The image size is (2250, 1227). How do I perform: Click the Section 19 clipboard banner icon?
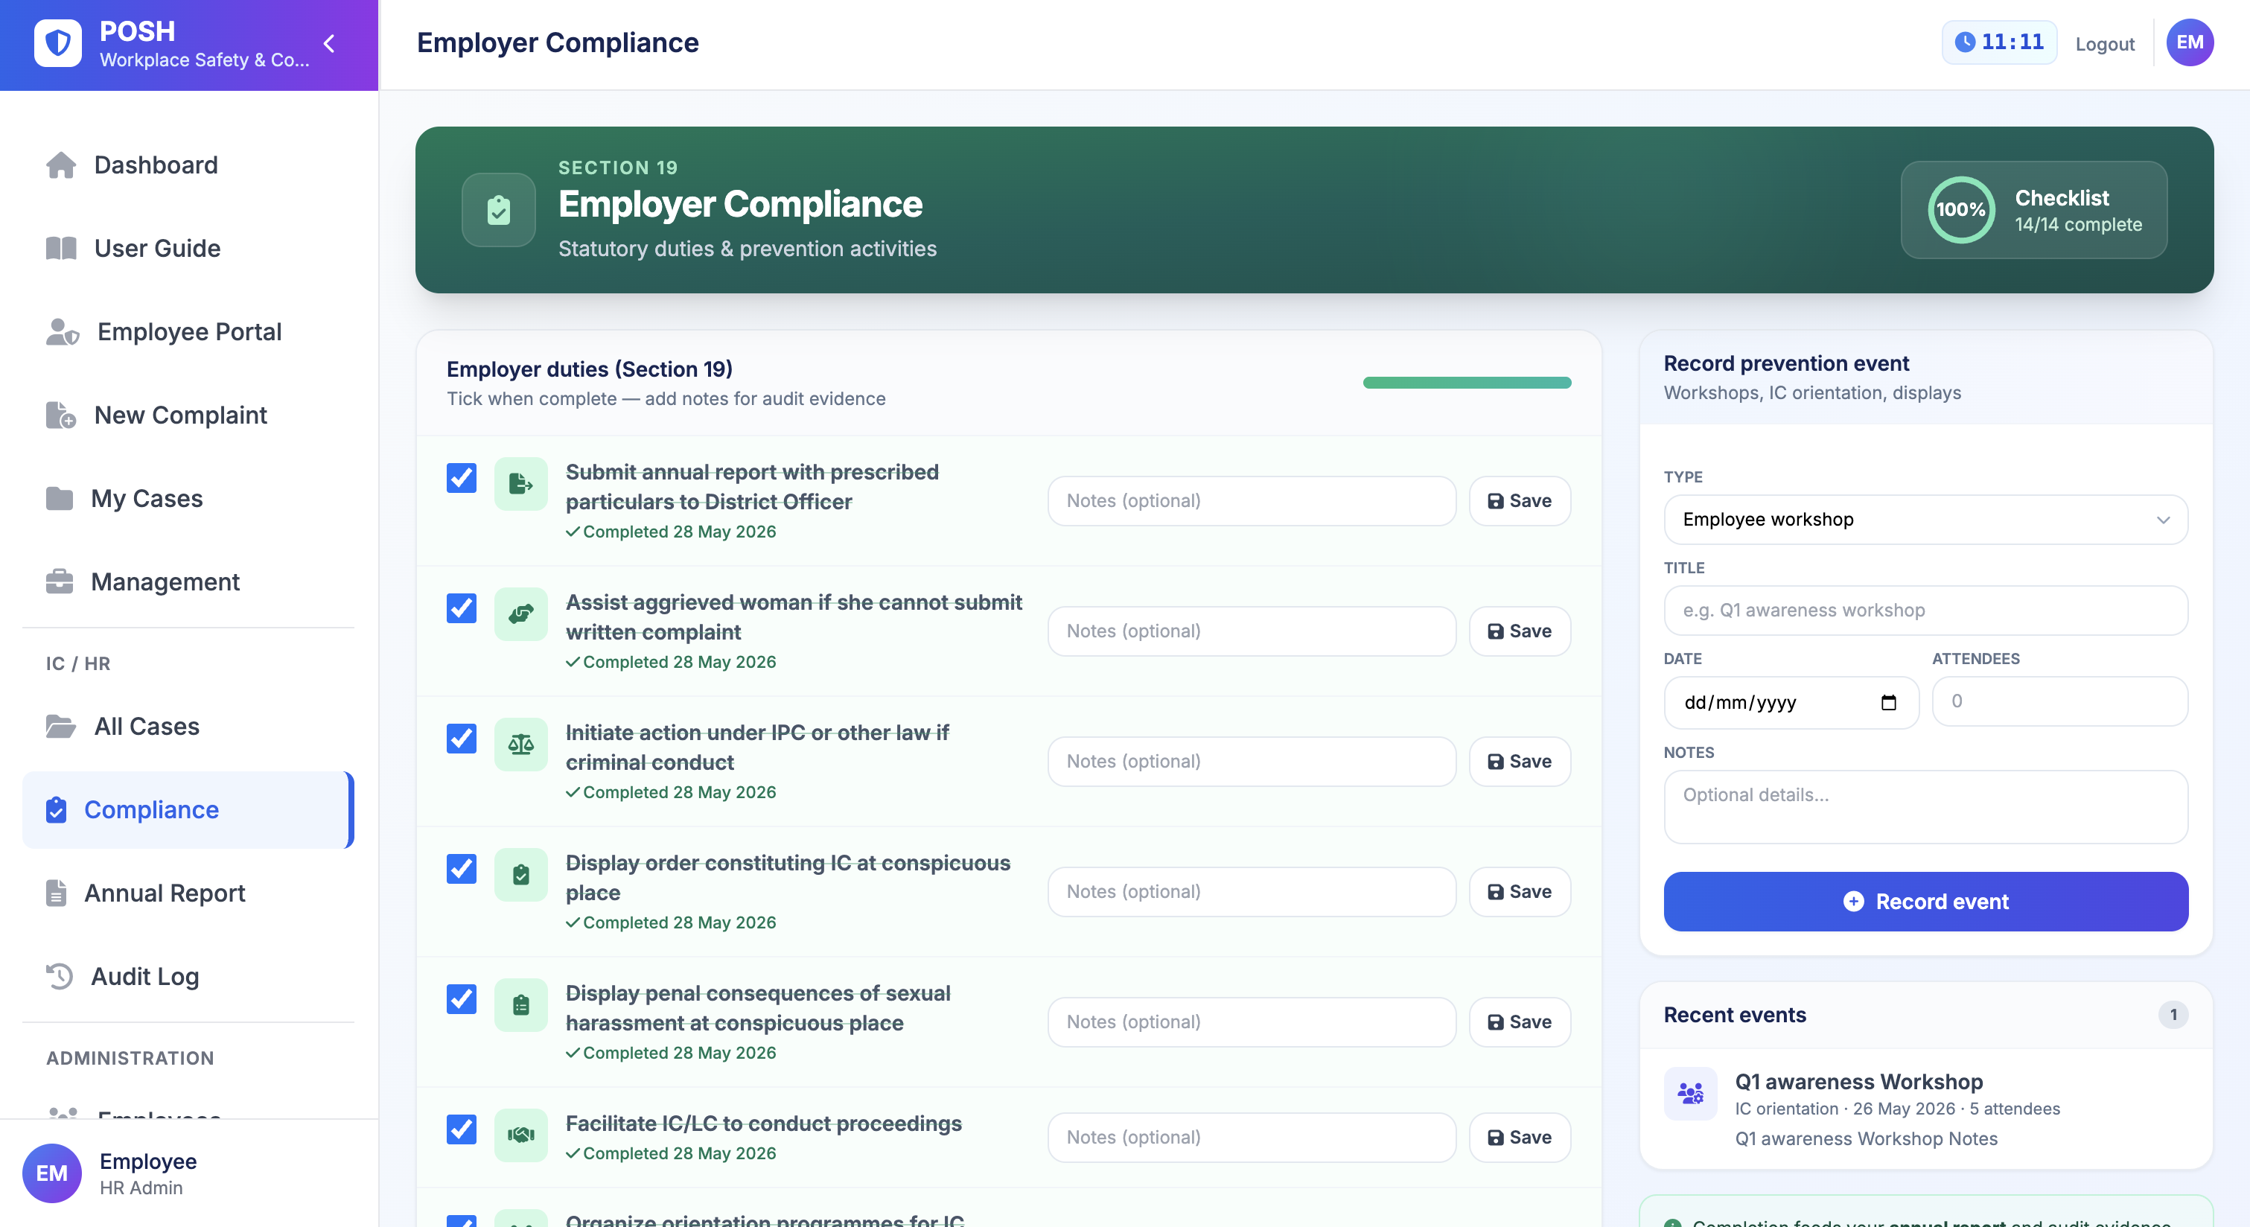[x=499, y=210]
